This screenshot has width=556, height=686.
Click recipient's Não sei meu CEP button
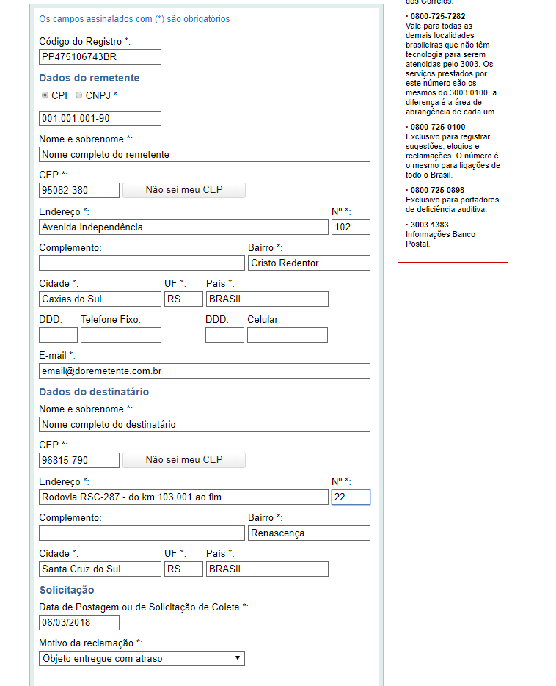pos(183,460)
